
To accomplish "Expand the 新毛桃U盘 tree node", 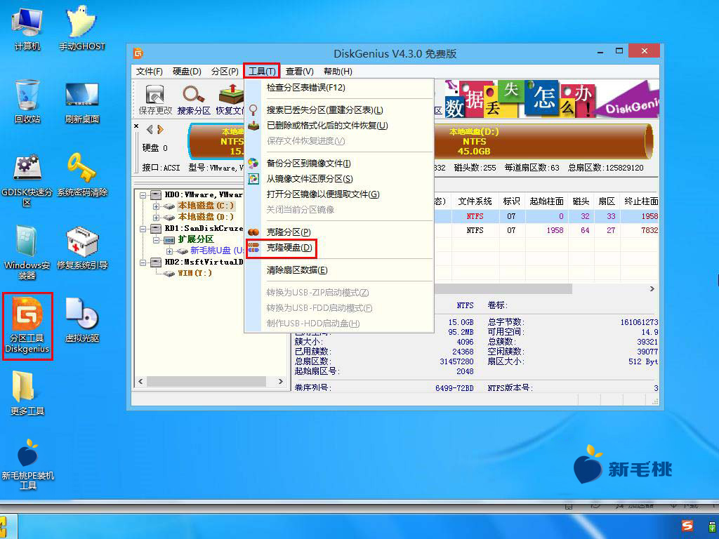I will point(170,251).
